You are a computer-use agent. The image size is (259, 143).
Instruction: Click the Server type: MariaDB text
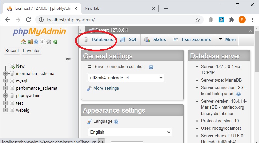click(x=221, y=80)
